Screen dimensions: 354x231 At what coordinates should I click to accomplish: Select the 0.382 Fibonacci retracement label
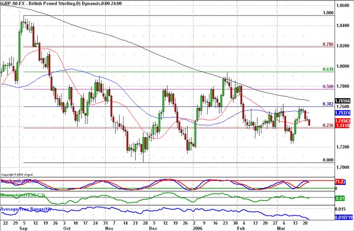(x=328, y=104)
